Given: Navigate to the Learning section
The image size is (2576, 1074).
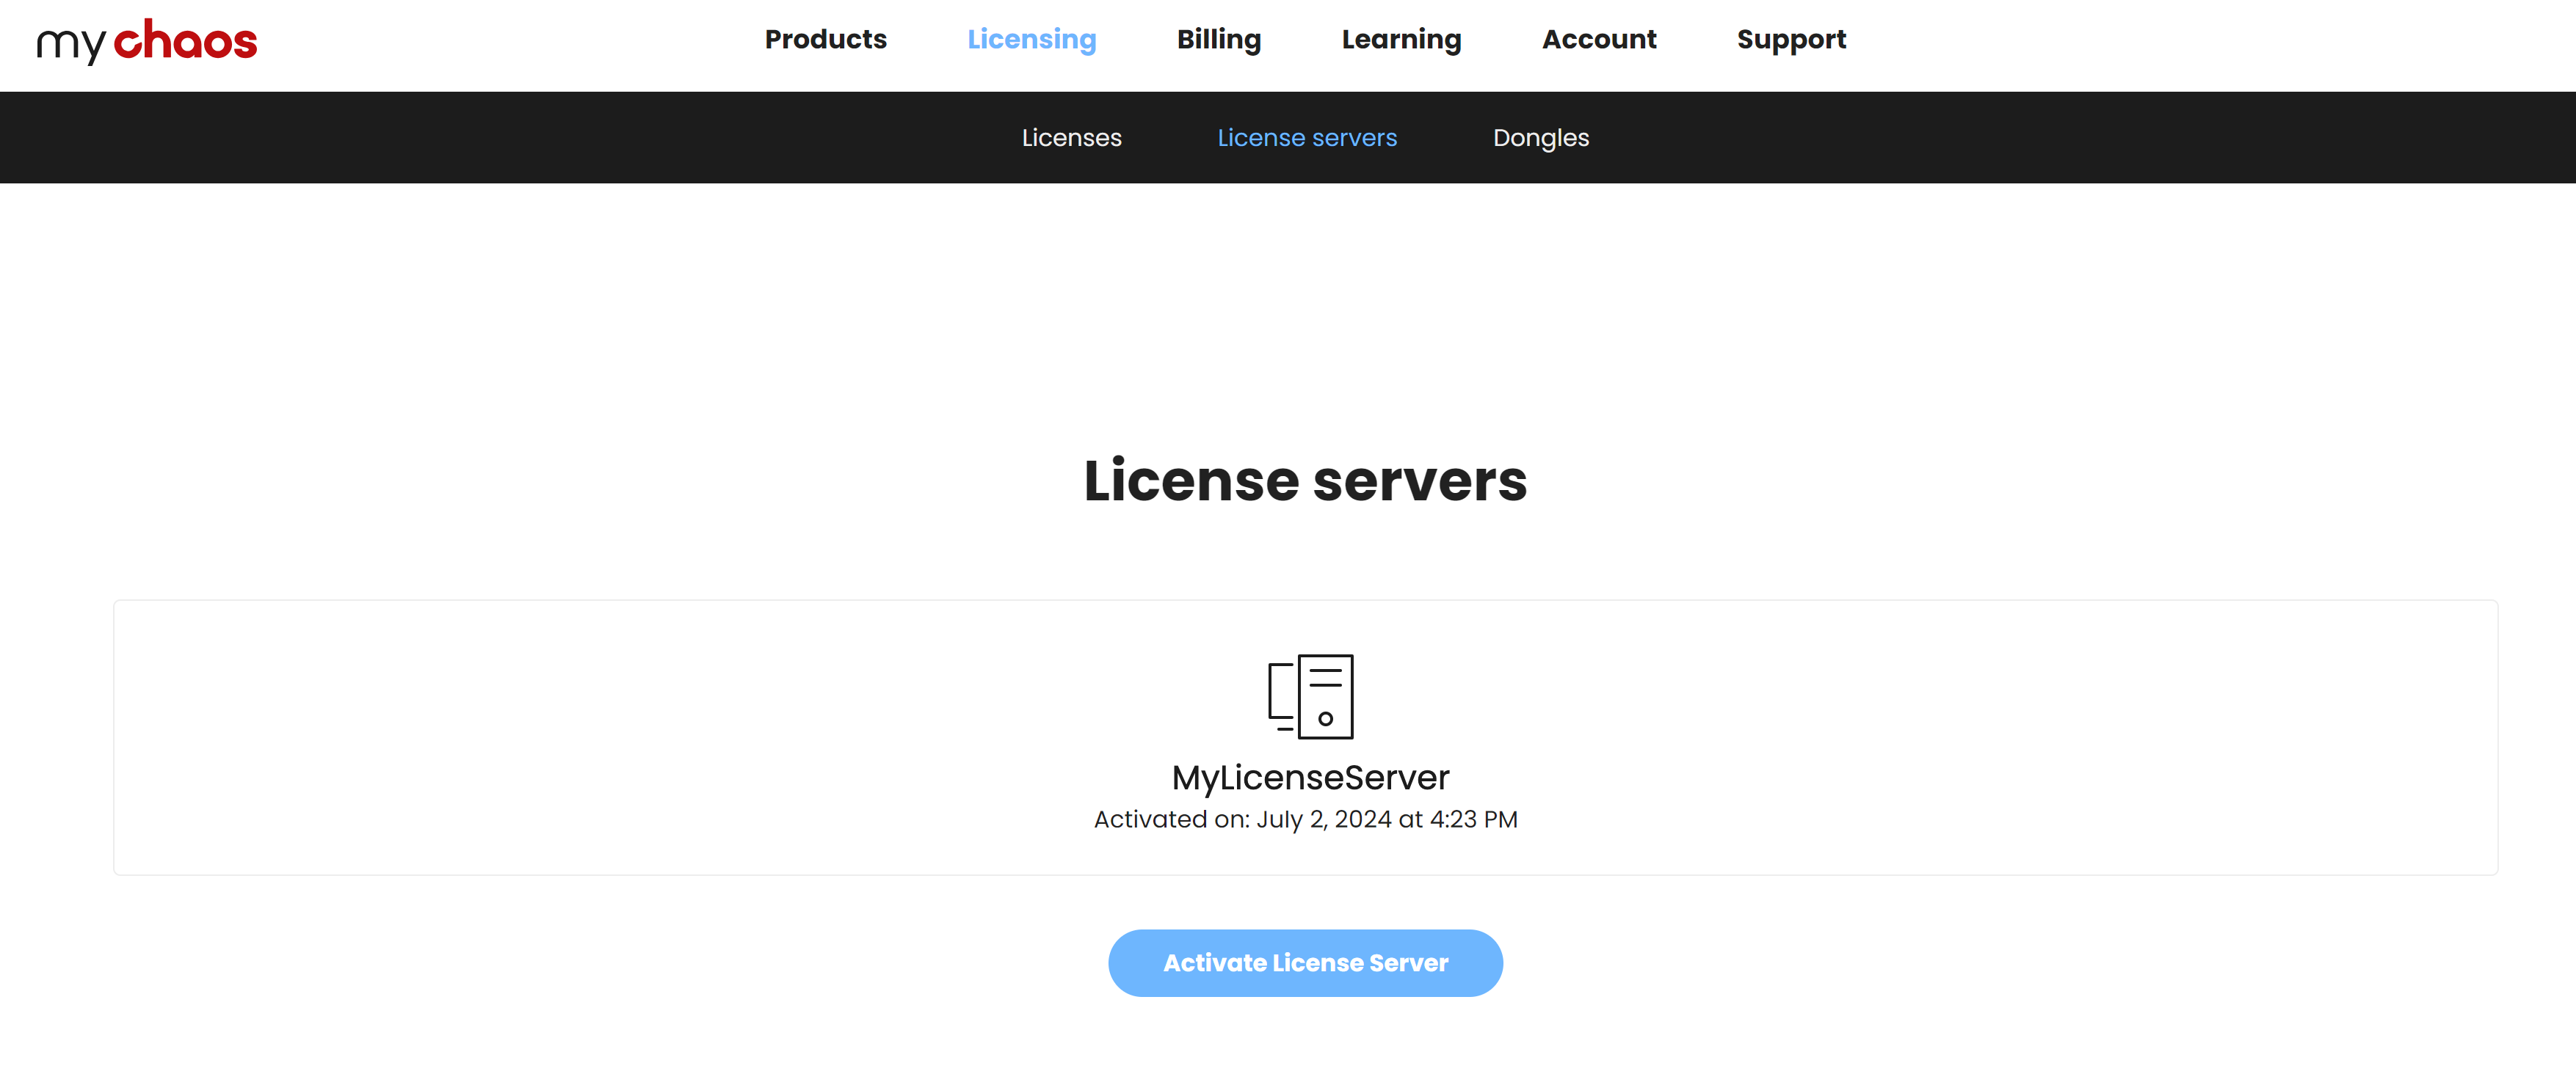Looking at the screenshot, I should (1401, 39).
